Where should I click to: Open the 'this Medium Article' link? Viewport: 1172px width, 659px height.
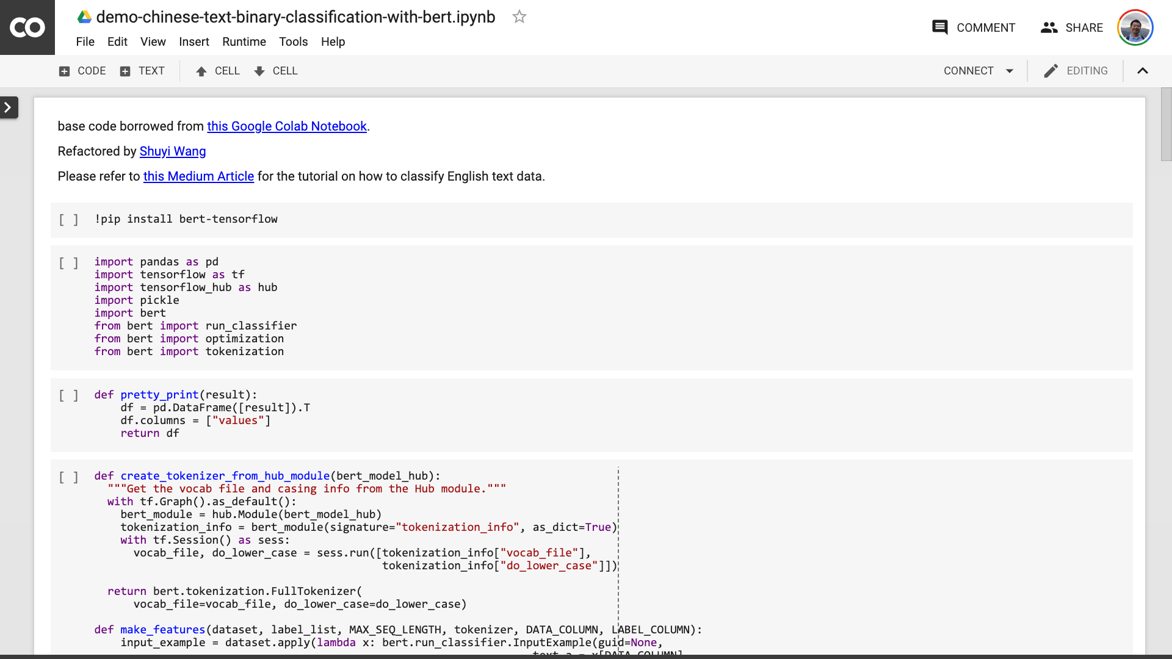(198, 176)
